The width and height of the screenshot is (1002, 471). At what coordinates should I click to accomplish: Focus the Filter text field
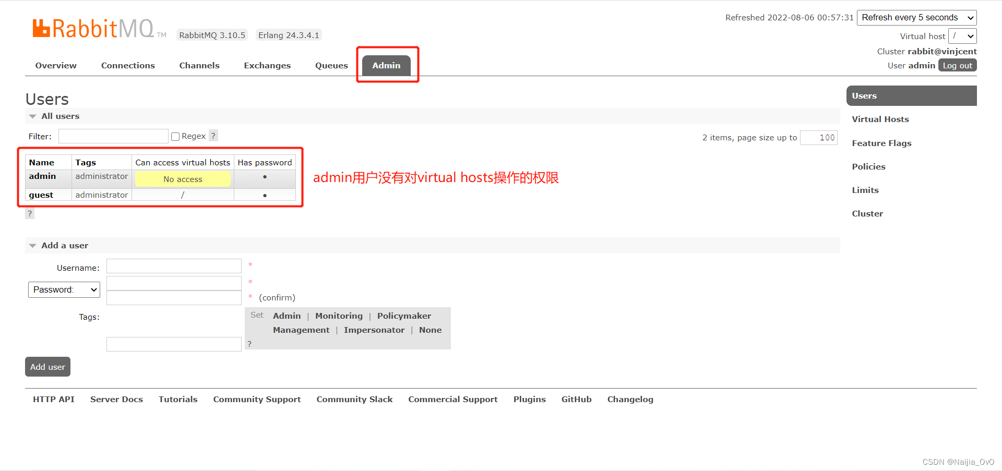click(x=113, y=136)
